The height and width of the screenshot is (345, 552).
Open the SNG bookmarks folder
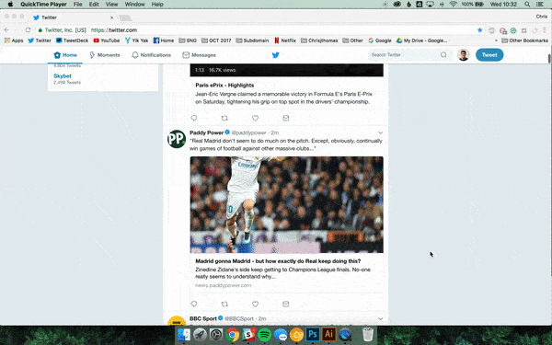[x=188, y=40]
